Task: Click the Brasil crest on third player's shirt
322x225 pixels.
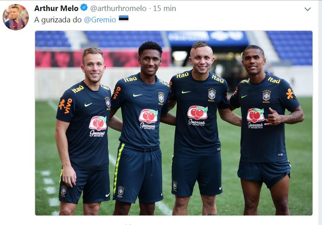Action: (x=212, y=95)
